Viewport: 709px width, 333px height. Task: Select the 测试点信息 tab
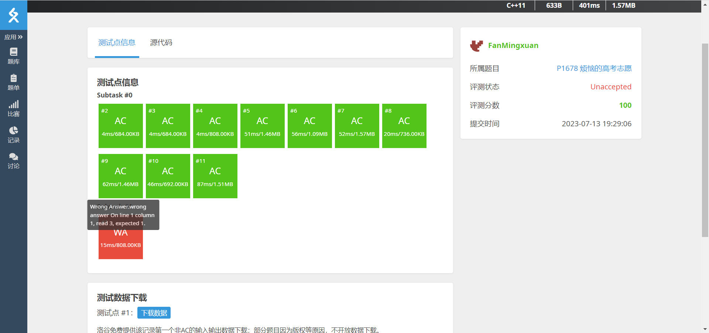(x=117, y=42)
